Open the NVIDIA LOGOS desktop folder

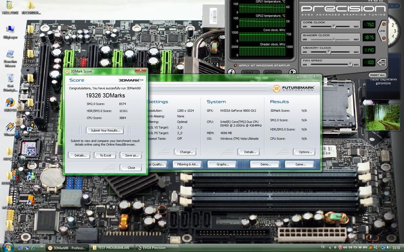pyautogui.click(x=10, y=228)
